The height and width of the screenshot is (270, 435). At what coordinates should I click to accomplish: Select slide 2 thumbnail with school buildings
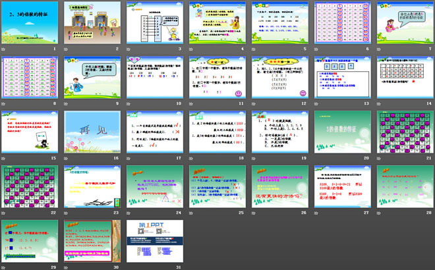click(92, 22)
